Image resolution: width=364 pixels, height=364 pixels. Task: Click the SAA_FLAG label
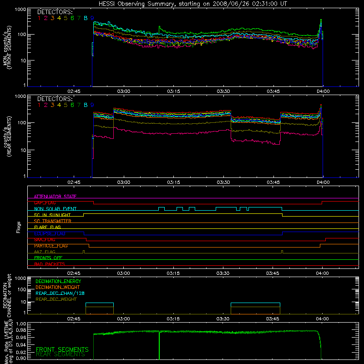pyautogui.click(x=45, y=240)
